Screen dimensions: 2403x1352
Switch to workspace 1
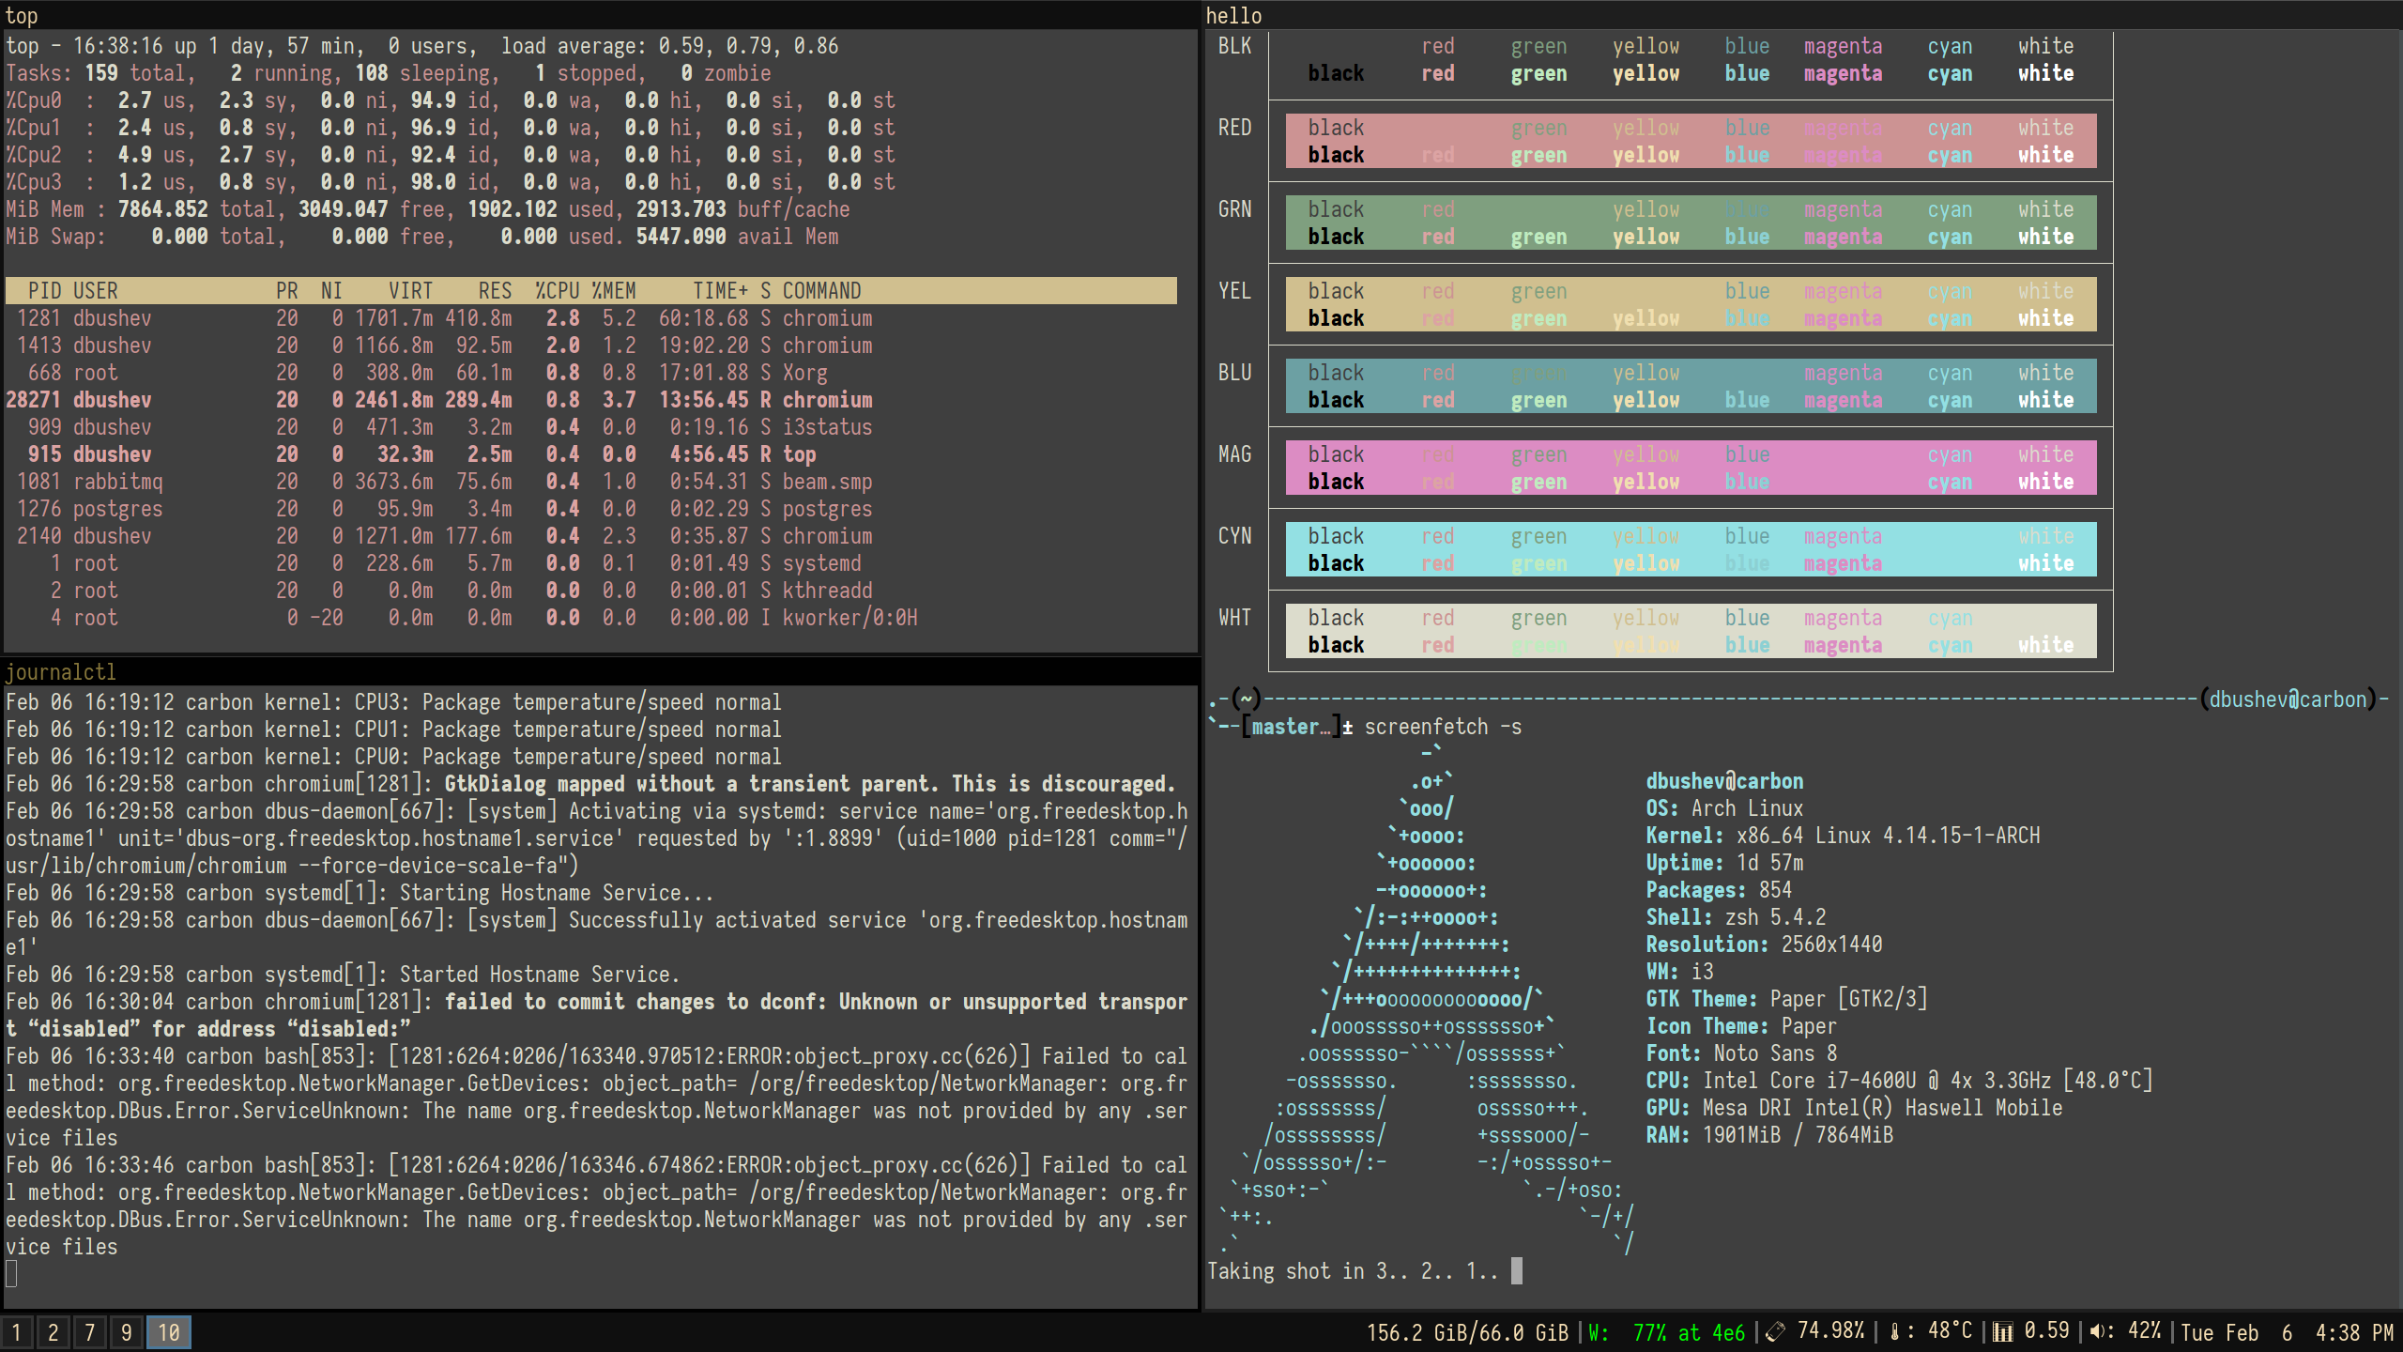click(16, 1332)
